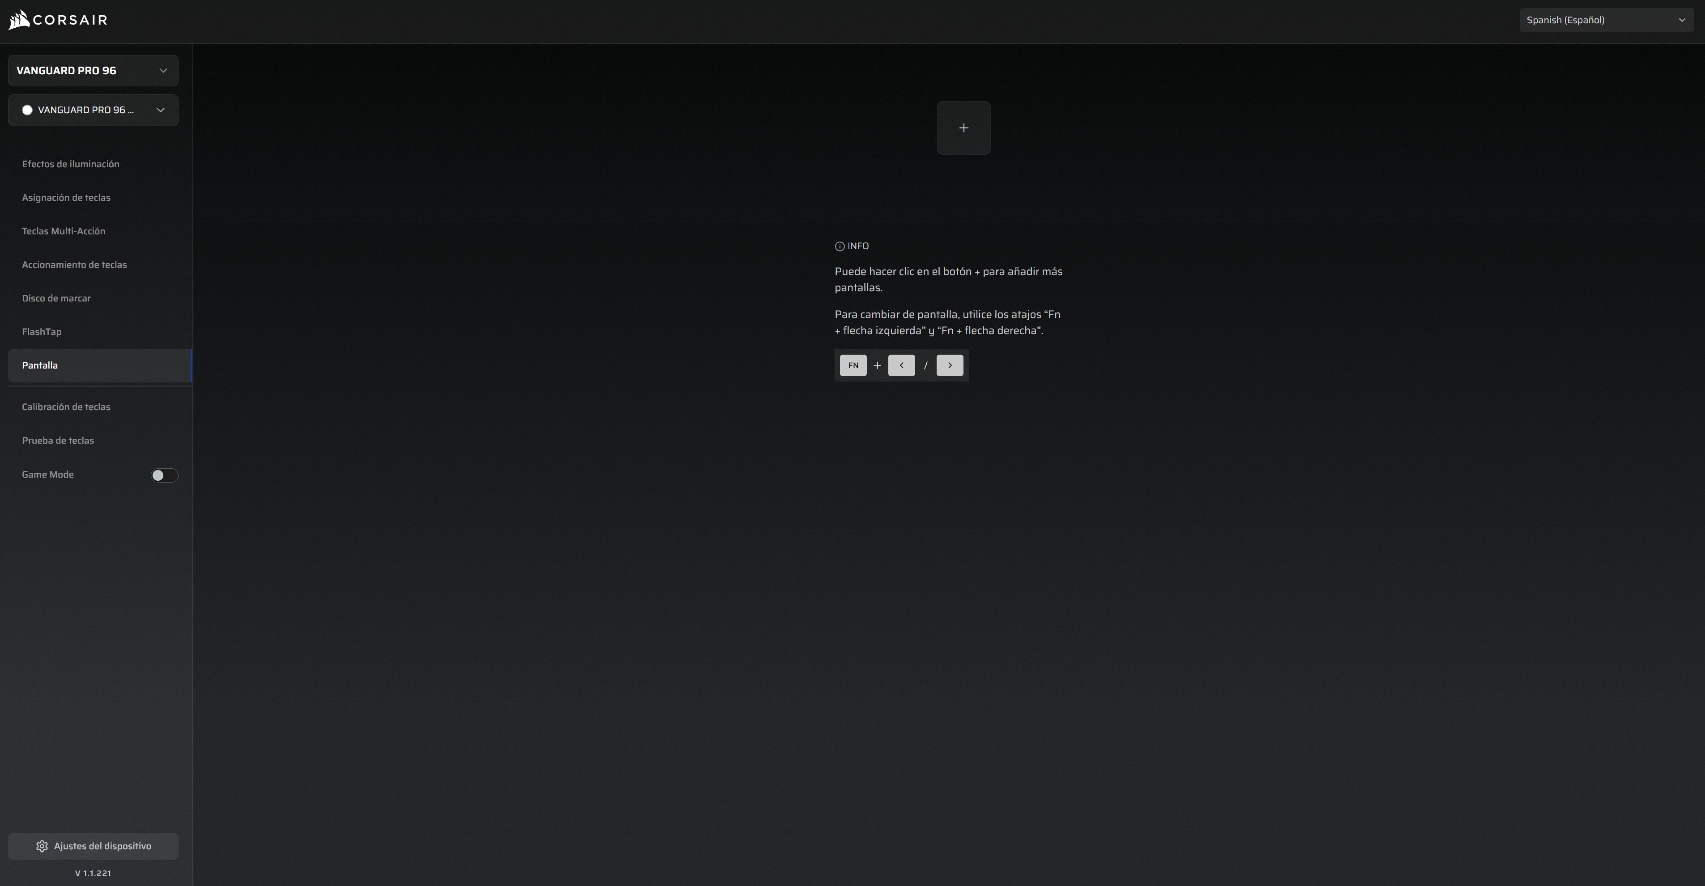
Task: Click the INFO circle icon
Action: tap(840, 246)
